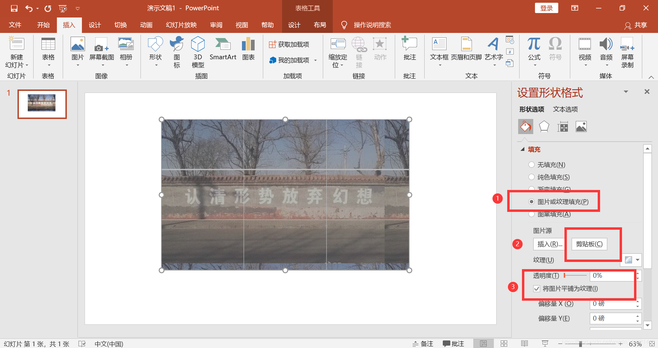This screenshot has height=348, width=658.
Task: Close the 设置形状格式 pane
Action: tap(647, 92)
